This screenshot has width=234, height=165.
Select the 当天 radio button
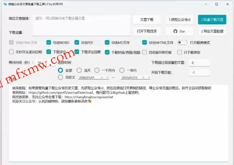pyautogui.click(x=79, y=70)
